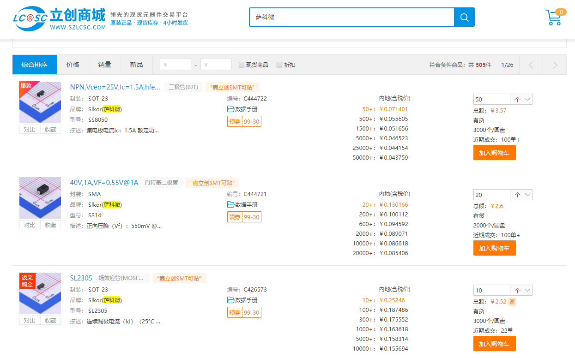Select 对比 compare for the SS8050 product
The image size is (575, 358).
pyautogui.click(x=30, y=130)
